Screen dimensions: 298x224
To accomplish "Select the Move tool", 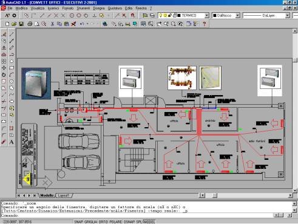I will click(x=4, y=68).
